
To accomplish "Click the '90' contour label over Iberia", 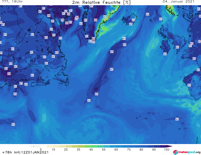I will (189, 85).
